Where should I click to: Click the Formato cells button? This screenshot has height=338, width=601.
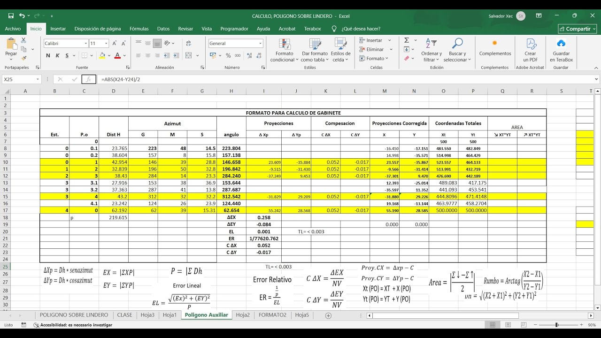click(x=374, y=58)
